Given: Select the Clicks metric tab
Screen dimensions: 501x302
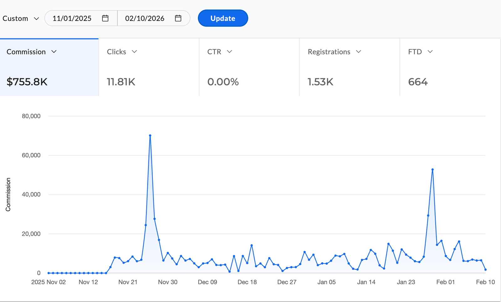Looking at the screenshot, I should pyautogui.click(x=149, y=67).
